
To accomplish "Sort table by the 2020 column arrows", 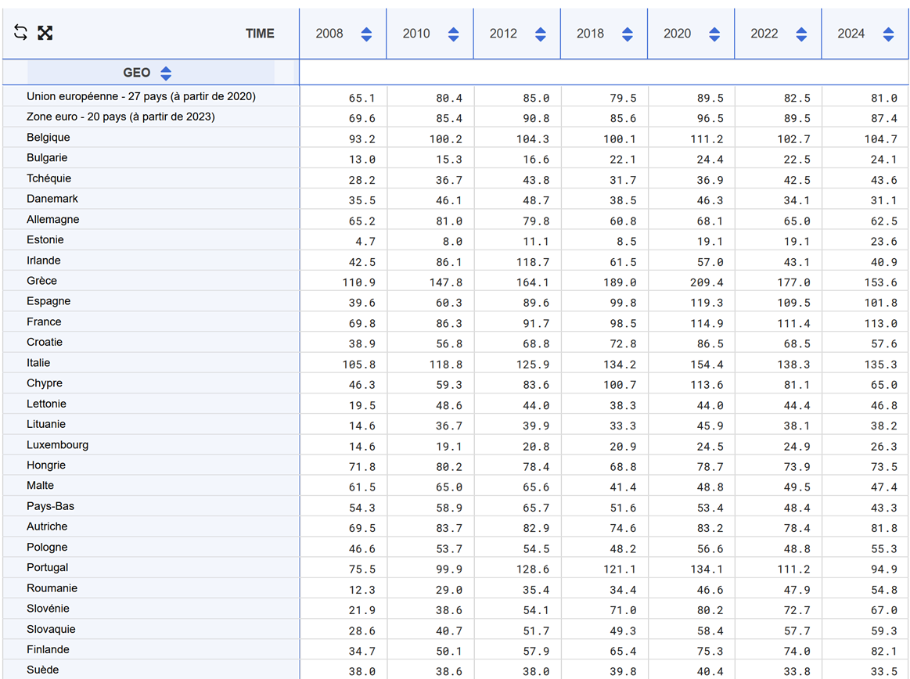I will pyautogui.click(x=714, y=34).
